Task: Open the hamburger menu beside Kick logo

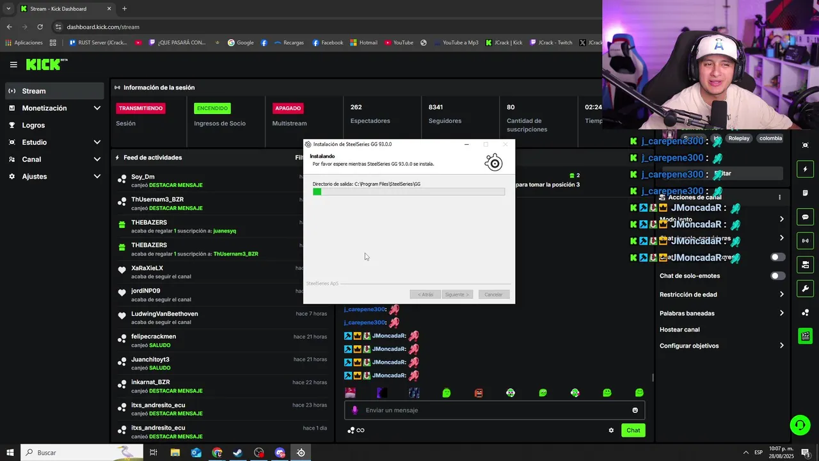Action: [13, 65]
